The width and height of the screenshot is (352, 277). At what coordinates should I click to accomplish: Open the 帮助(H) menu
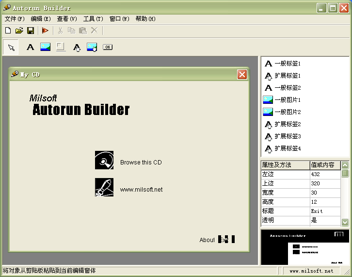coord(145,19)
